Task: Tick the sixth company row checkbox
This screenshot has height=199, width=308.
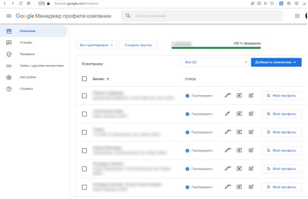Action: [84, 187]
